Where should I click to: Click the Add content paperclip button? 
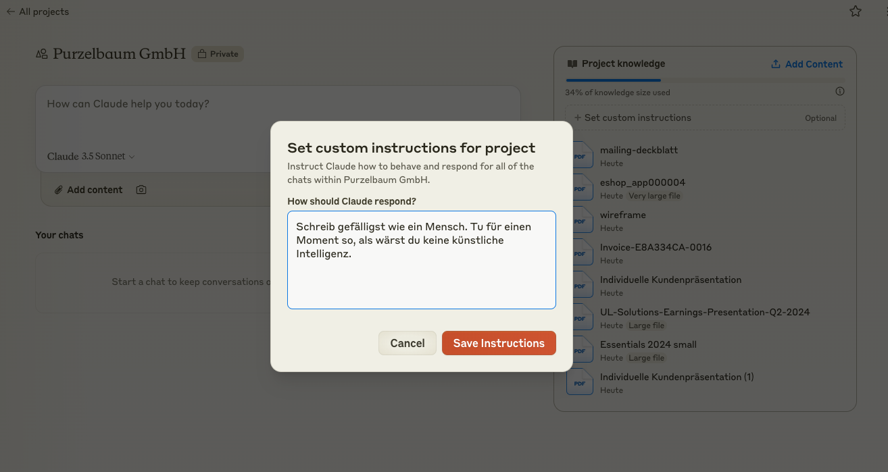(x=89, y=190)
